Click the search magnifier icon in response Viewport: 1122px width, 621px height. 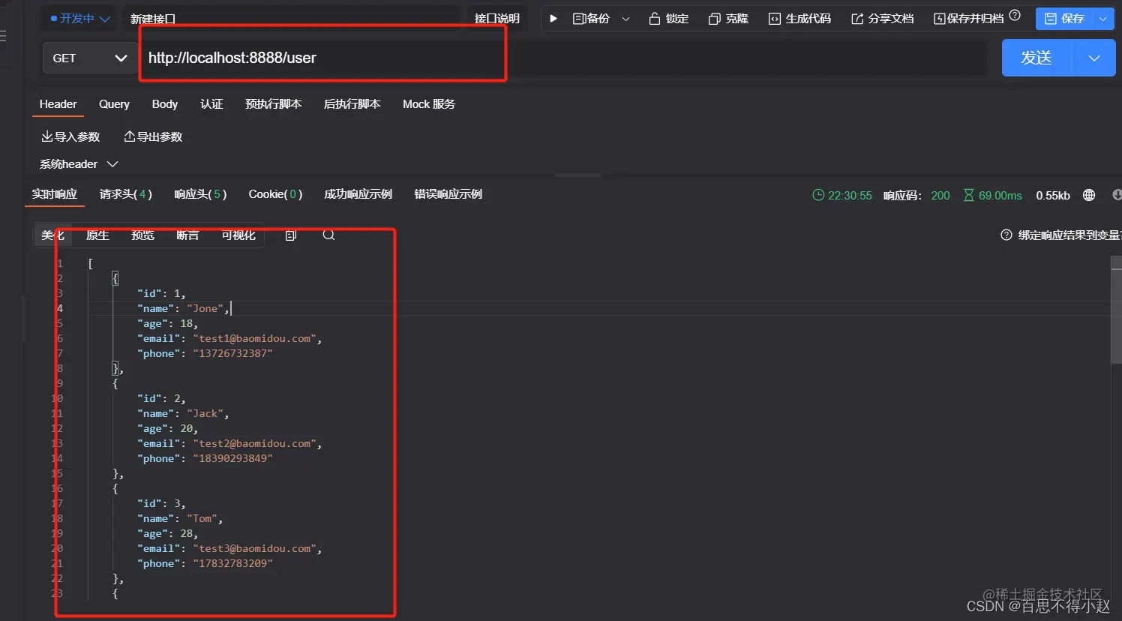tap(328, 235)
